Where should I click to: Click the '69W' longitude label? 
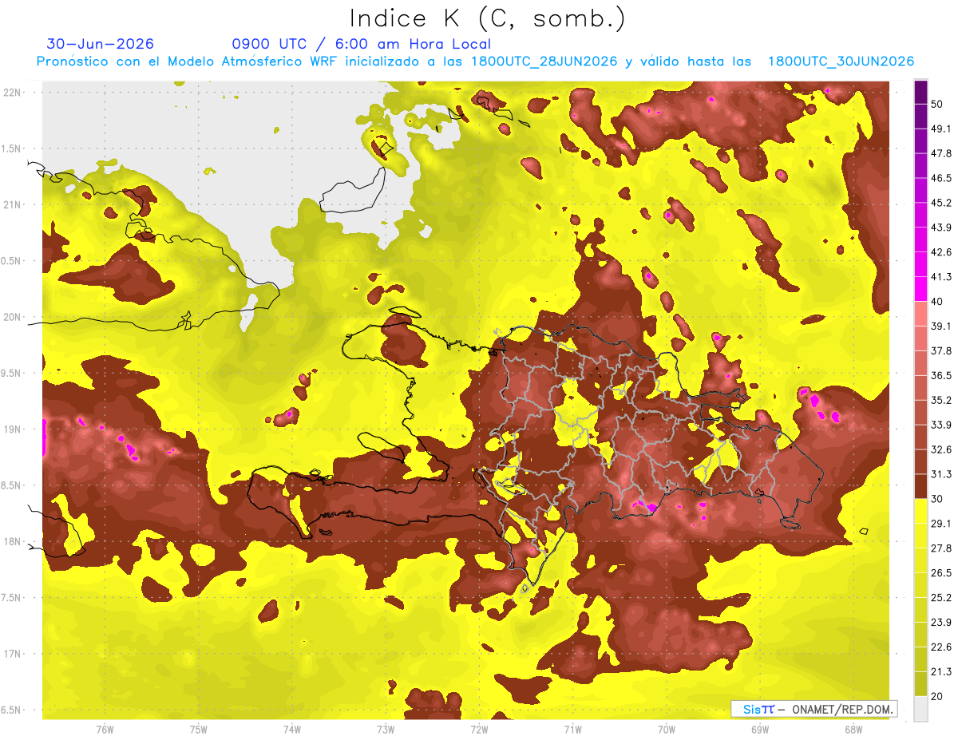pos(759,729)
